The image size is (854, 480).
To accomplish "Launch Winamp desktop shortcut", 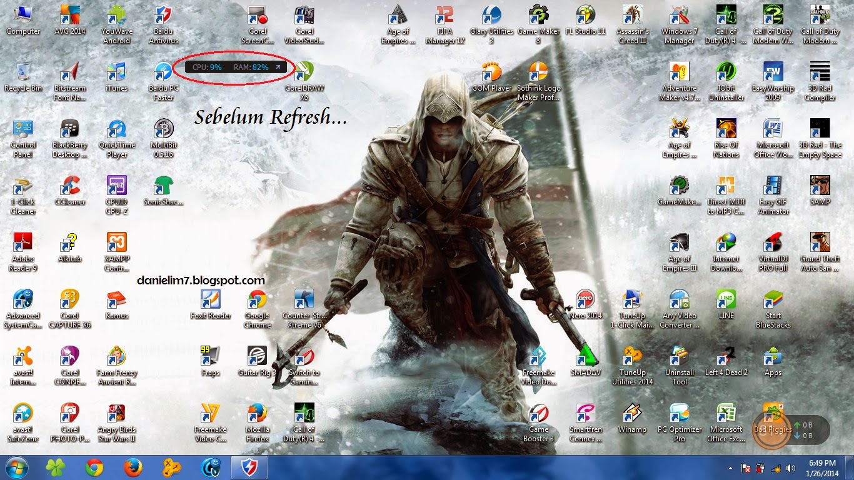I will pyautogui.click(x=633, y=418).
